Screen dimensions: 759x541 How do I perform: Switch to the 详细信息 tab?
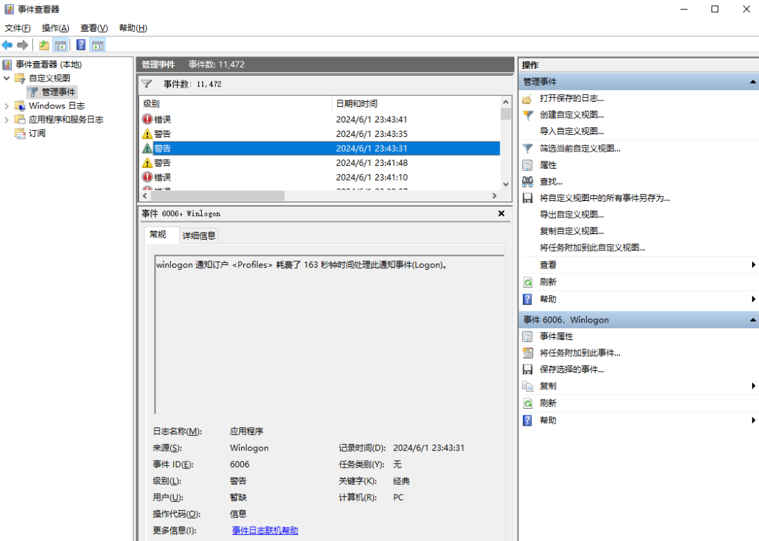tap(198, 235)
